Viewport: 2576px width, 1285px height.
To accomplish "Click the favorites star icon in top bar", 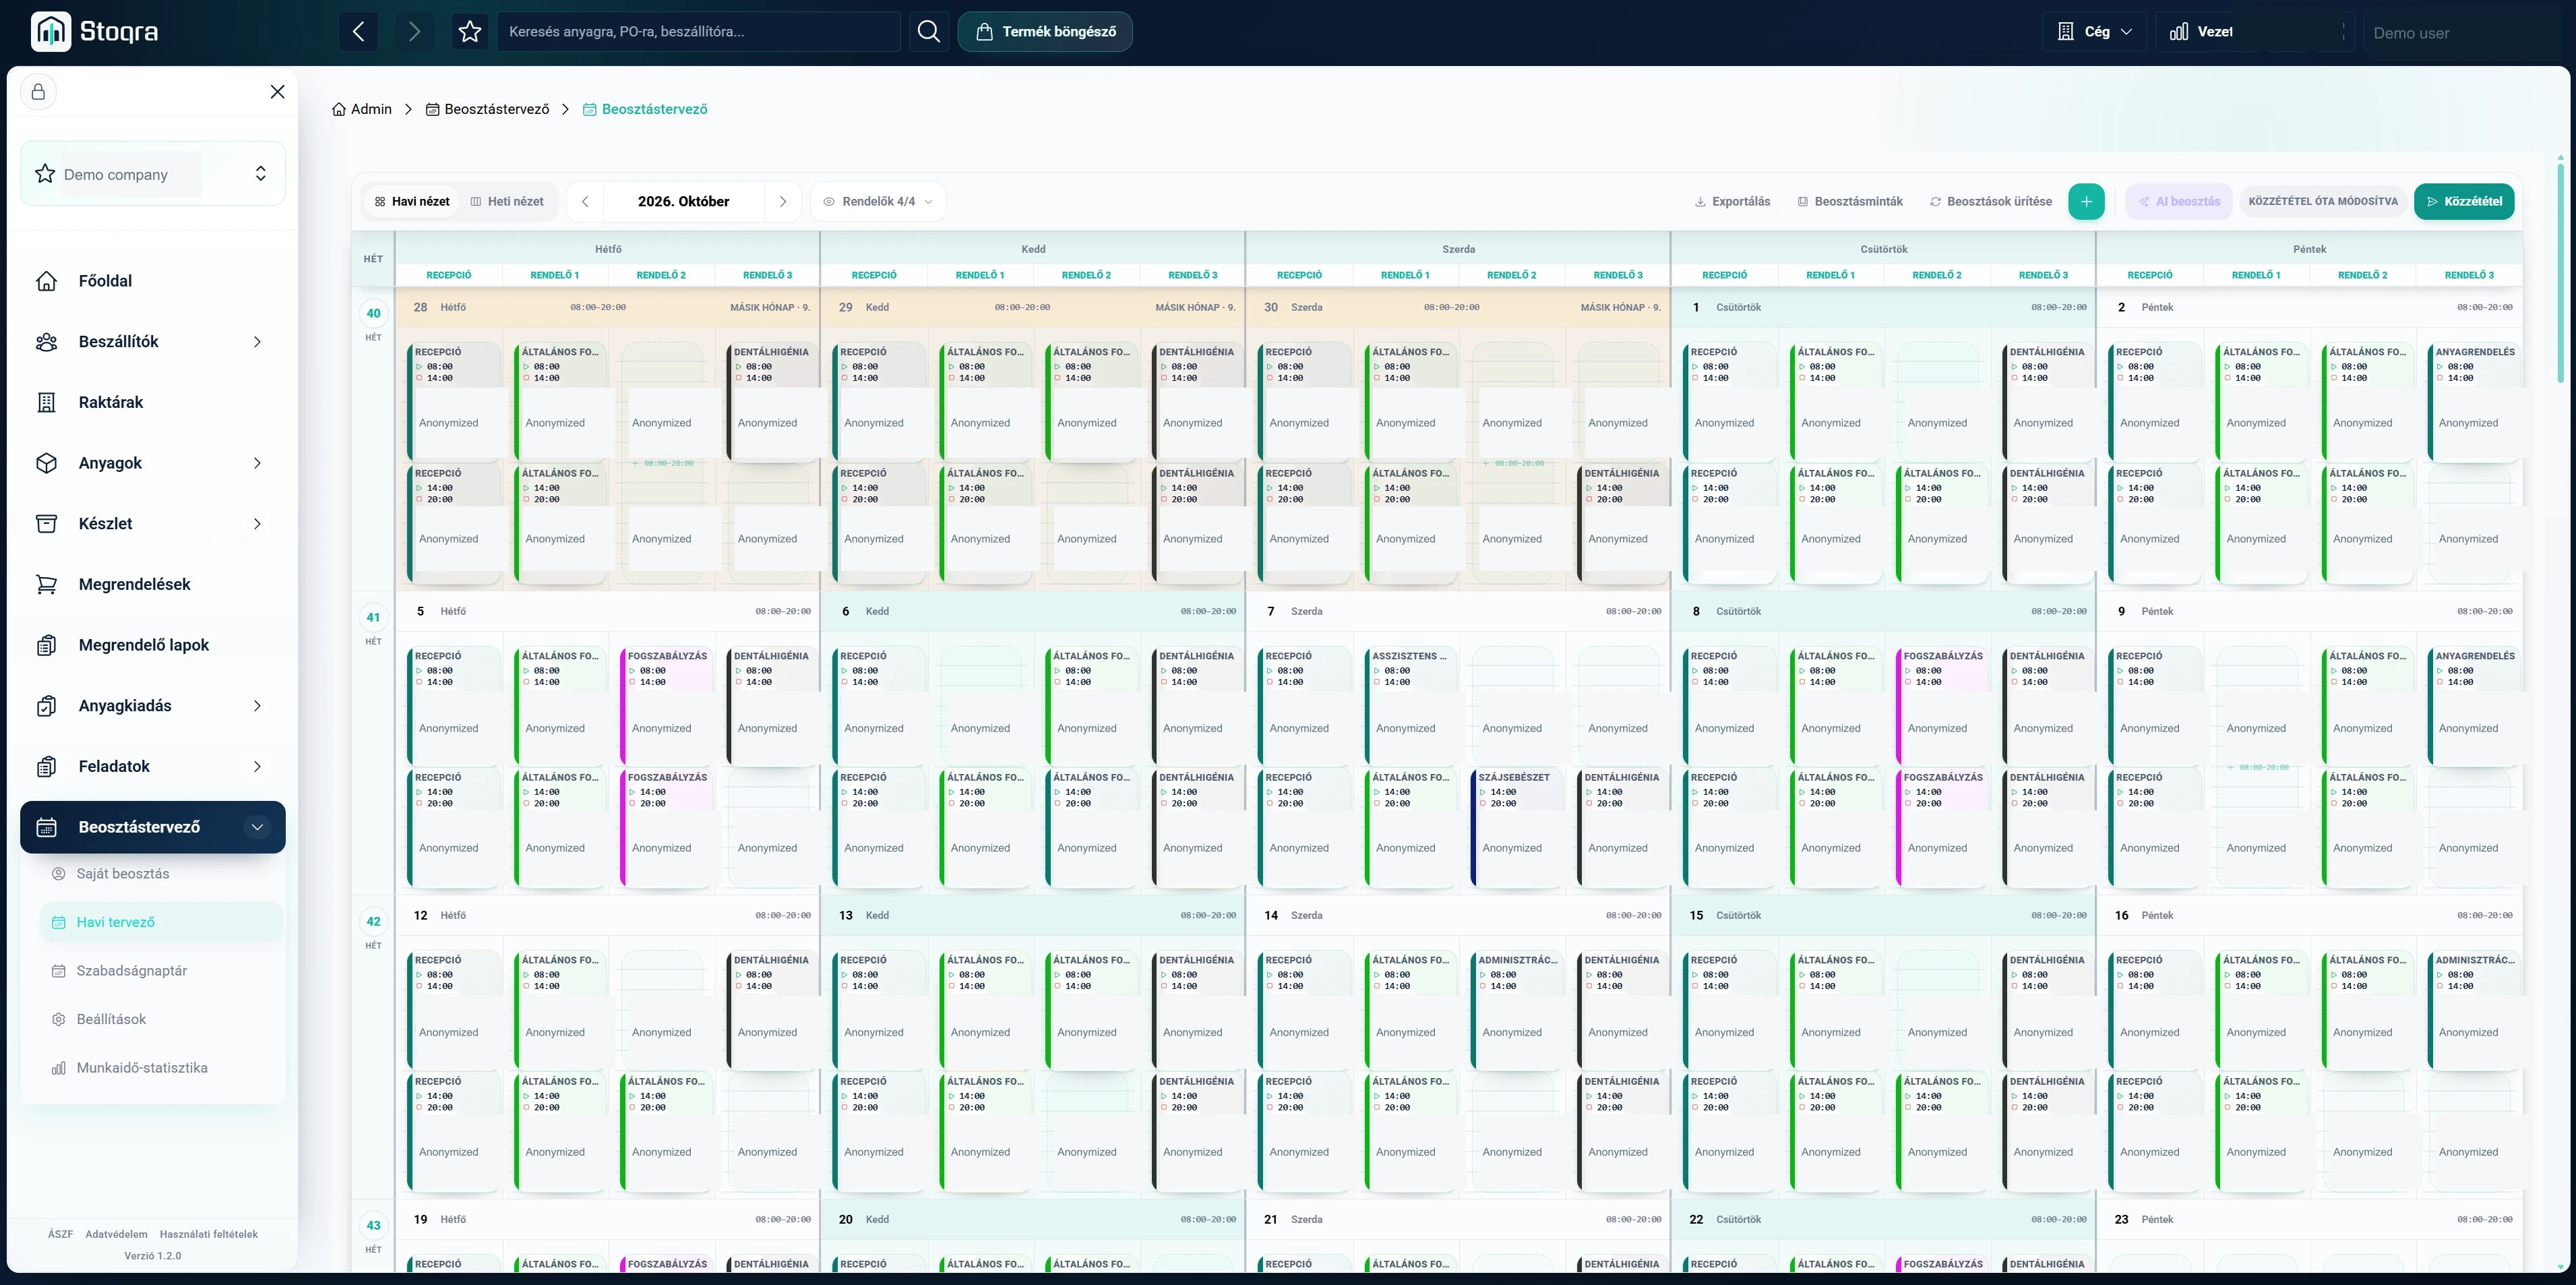I will tap(470, 31).
